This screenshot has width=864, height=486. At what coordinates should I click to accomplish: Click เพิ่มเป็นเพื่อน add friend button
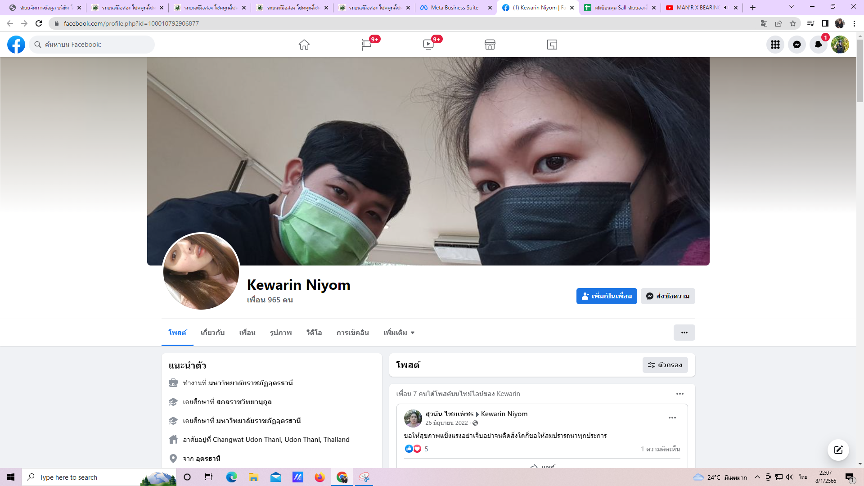607,296
